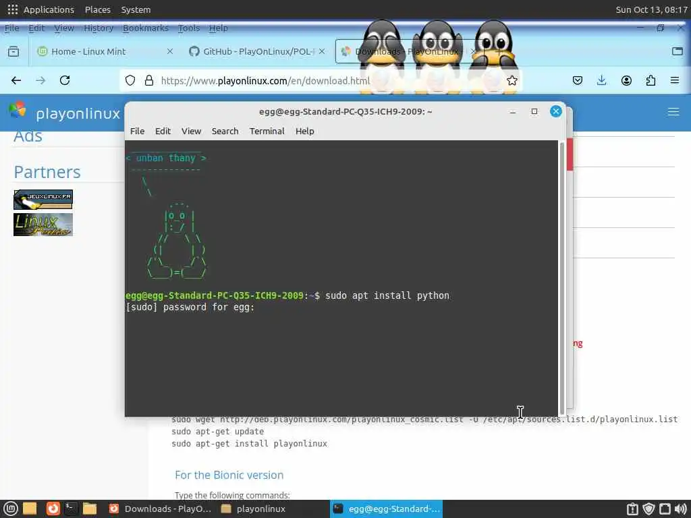Open the terminal View menu
691x518 pixels.
(x=191, y=131)
